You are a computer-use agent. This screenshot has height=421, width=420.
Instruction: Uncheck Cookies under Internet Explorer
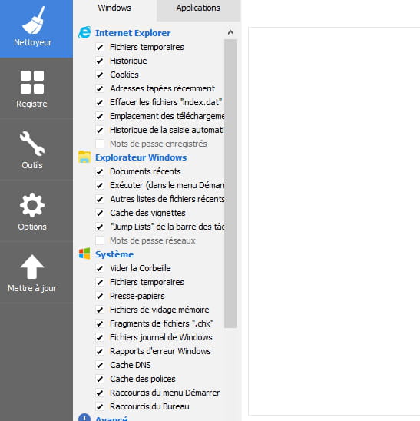click(x=100, y=75)
